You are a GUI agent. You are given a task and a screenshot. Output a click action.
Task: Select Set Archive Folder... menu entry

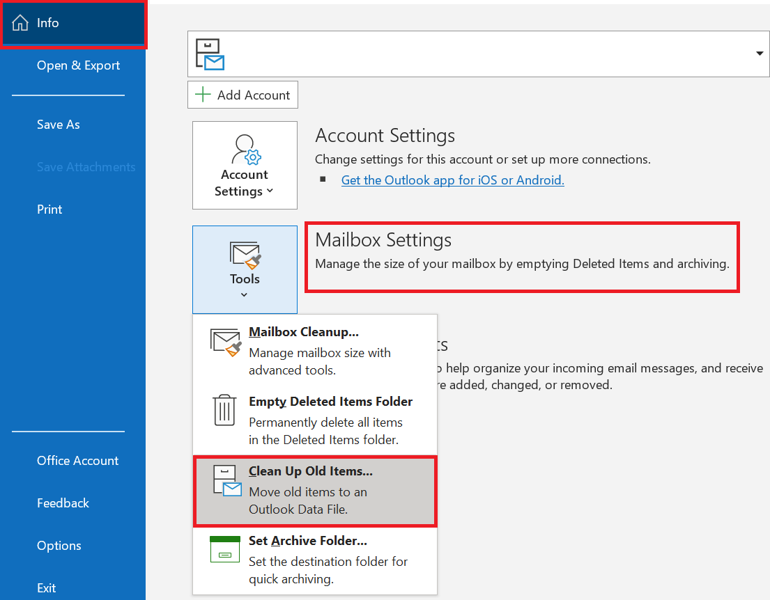pyautogui.click(x=315, y=560)
